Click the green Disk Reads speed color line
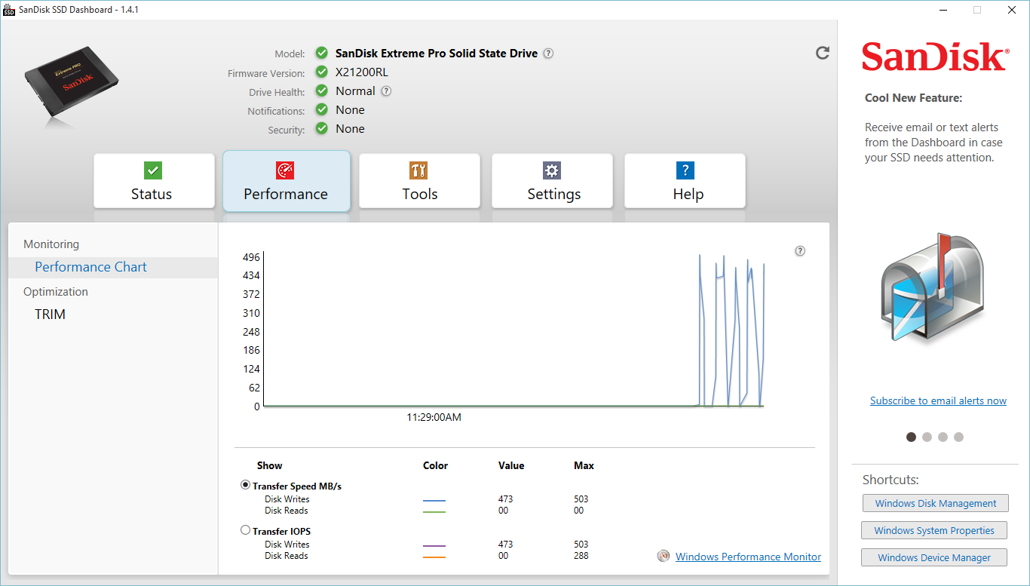The width and height of the screenshot is (1030, 586). 434,511
